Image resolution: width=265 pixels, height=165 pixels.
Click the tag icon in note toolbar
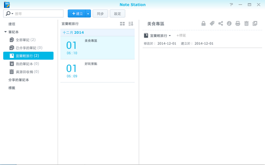click(x=212, y=23)
